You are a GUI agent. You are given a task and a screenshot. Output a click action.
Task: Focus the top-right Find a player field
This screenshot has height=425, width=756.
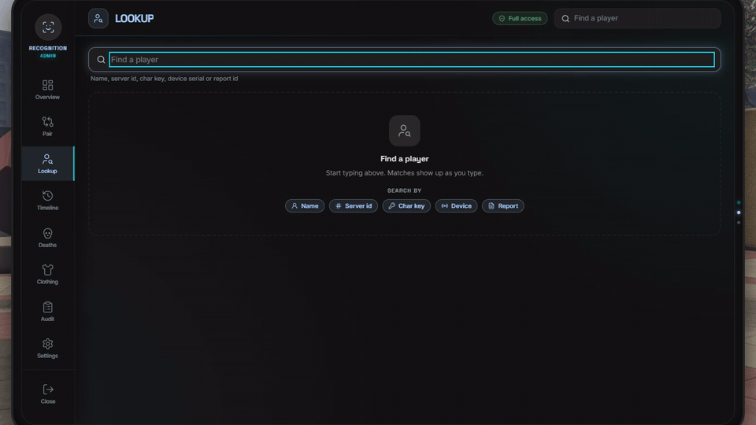[x=637, y=18]
